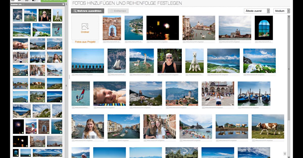
Task: Open the Medium thumbnail size dropdown
Action: tap(282, 11)
